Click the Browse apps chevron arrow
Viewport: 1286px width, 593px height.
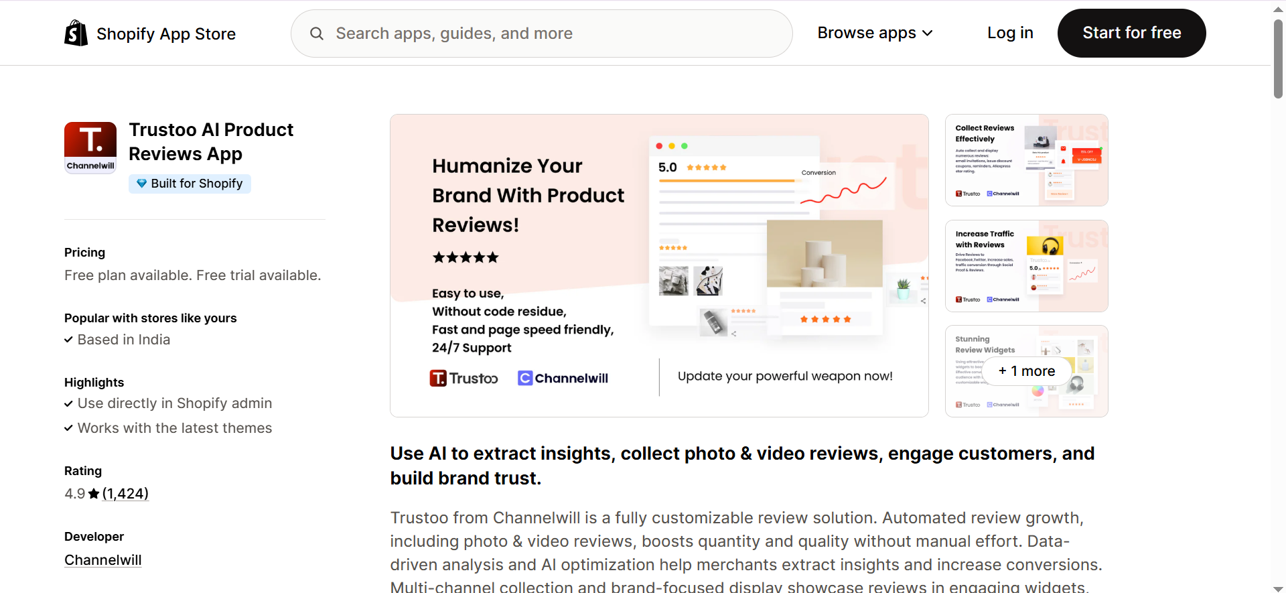928,34
